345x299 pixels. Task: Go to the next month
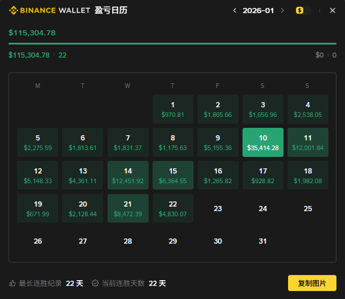[282, 10]
